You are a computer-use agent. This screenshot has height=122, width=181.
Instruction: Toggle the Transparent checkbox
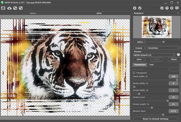click(134, 73)
